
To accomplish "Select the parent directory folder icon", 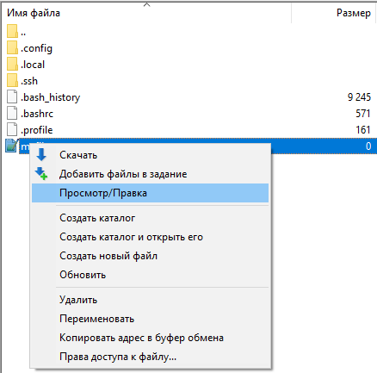I will pyautogui.click(x=12, y=31).
